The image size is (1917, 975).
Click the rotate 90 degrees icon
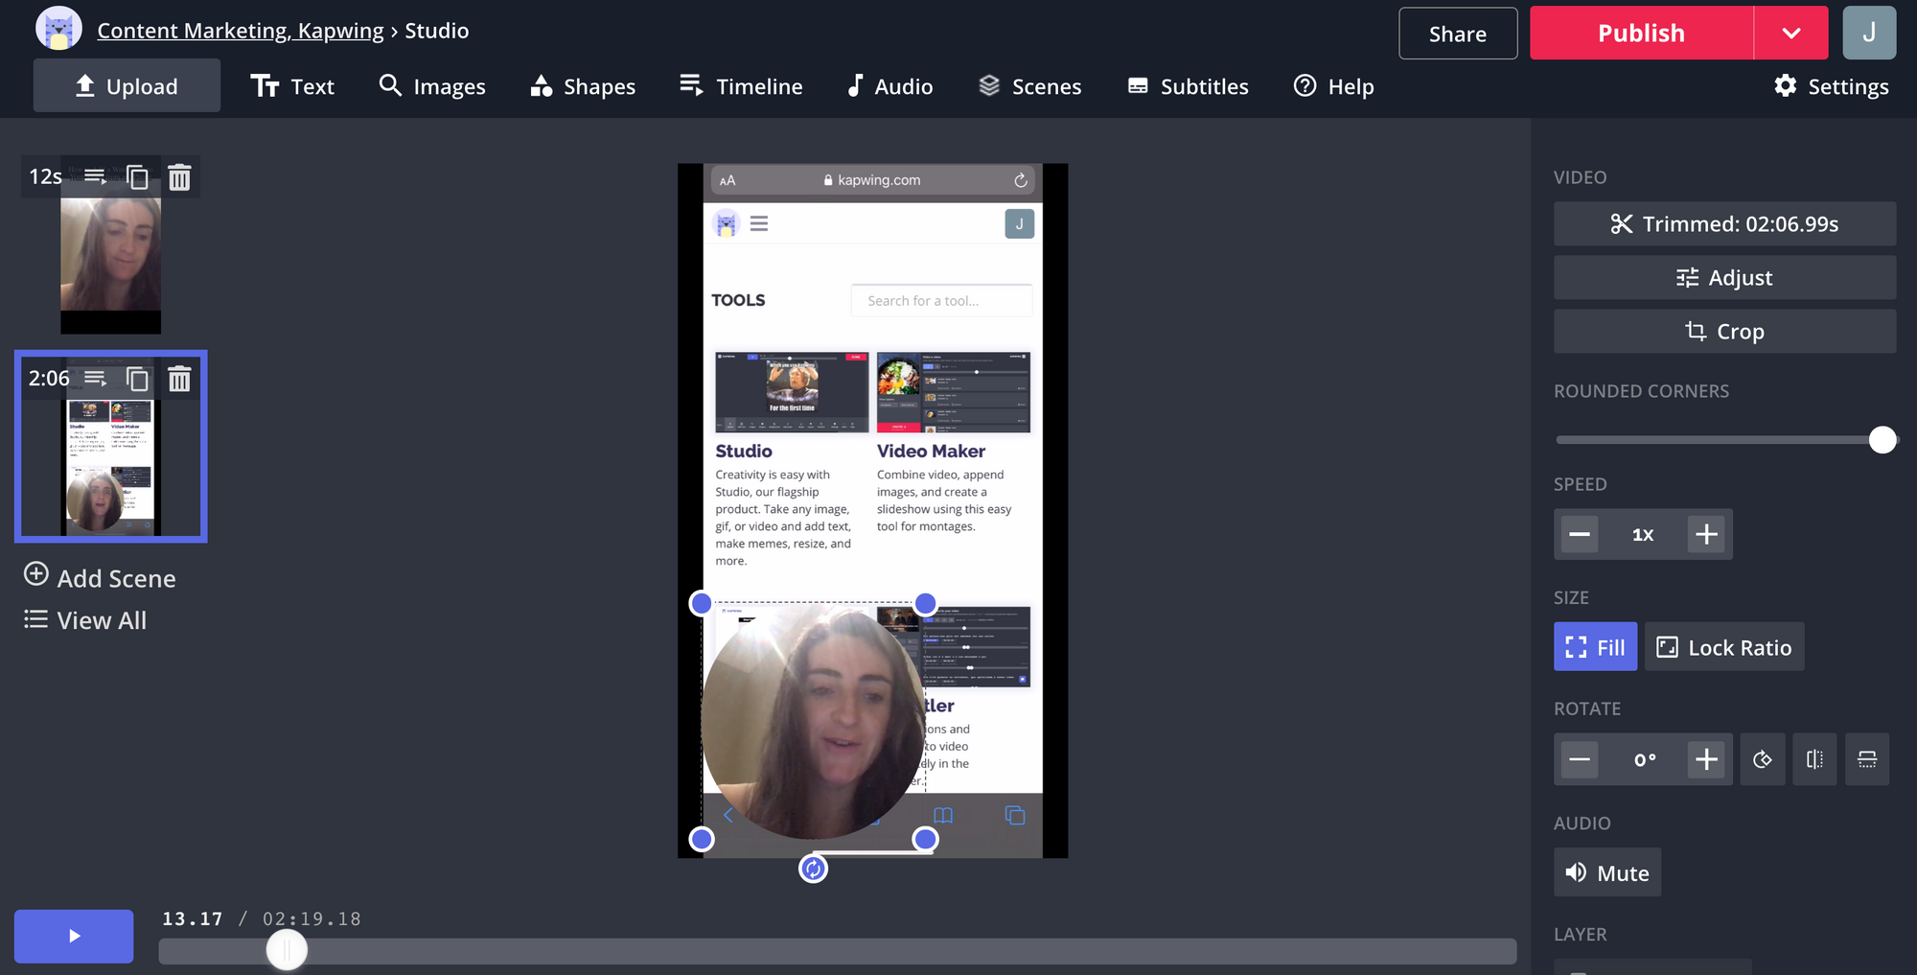[1762, 759]
